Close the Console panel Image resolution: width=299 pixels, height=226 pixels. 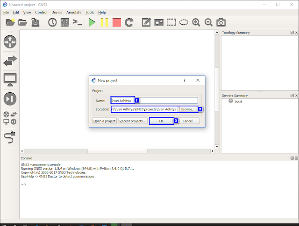click(296, 158)
